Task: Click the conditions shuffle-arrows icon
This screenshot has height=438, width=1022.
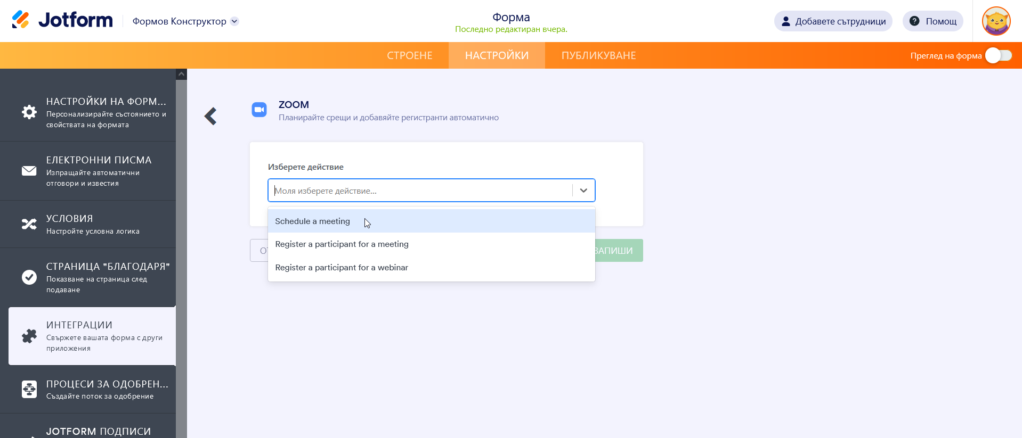Action: pyautogui.click(x=29, y=224)
